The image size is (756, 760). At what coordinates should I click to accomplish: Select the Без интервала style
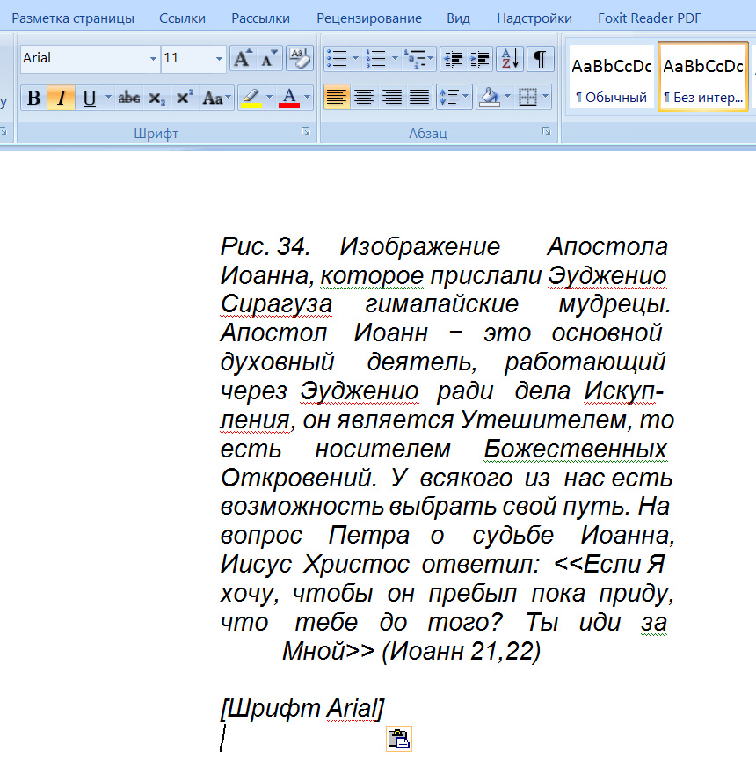click(702, 77)
